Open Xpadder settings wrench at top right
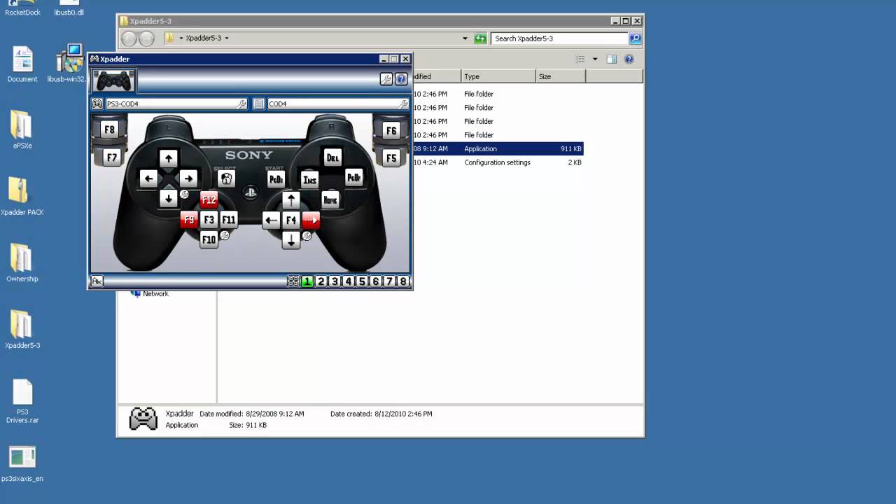Screen dimensions: 896x504 [x=386, y=79]
